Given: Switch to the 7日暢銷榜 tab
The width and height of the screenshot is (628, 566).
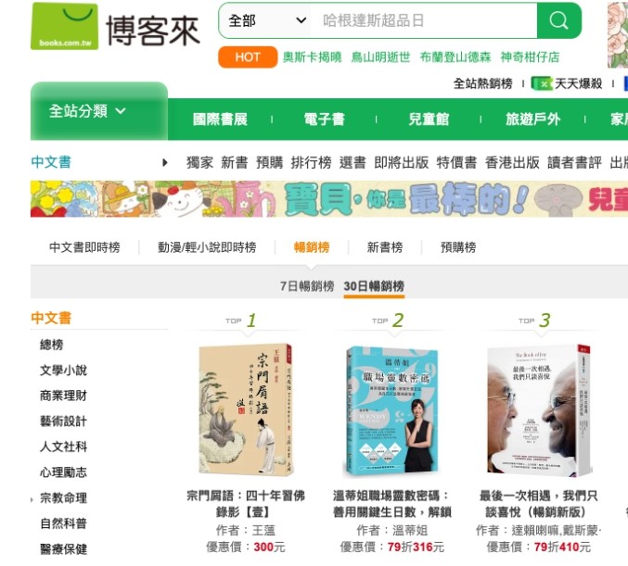Looking at the screenshot, I should (307, 286).
